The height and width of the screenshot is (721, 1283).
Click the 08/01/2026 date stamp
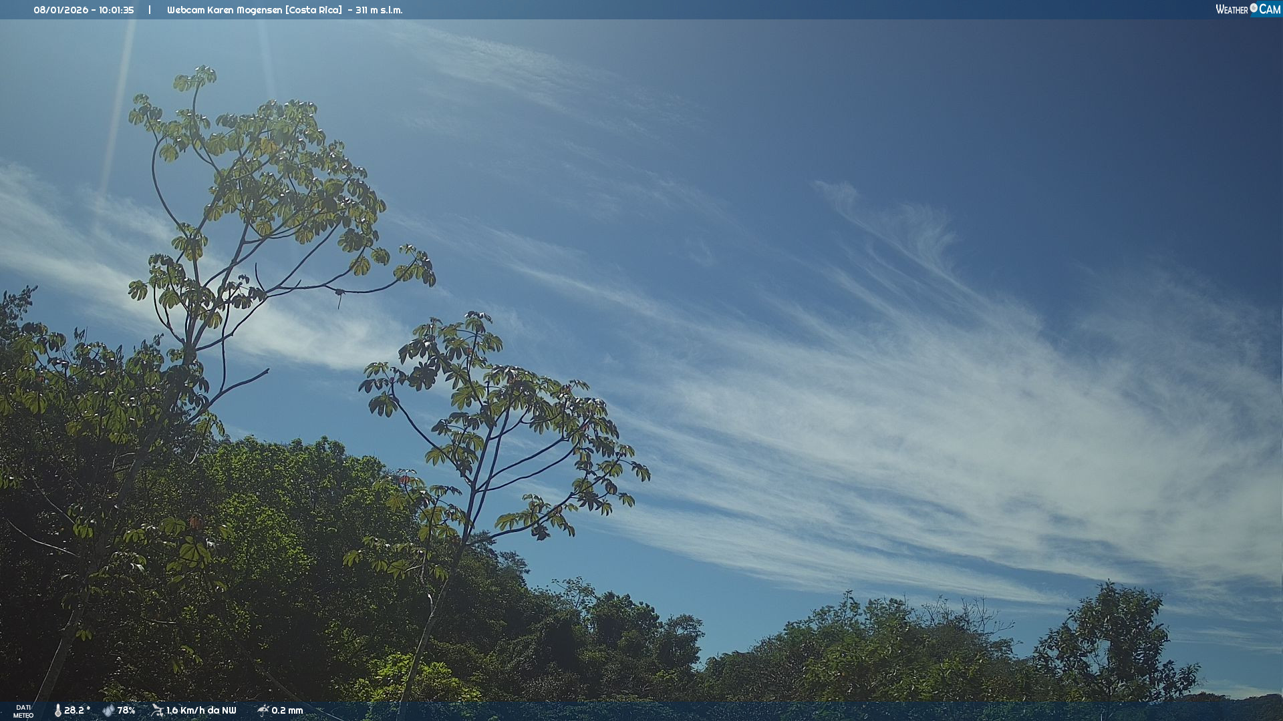(x=62, y=10)
